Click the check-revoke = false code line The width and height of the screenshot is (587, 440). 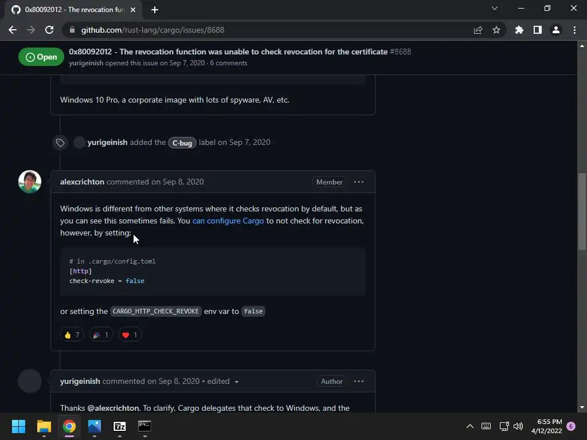click(x=107, y=281)
